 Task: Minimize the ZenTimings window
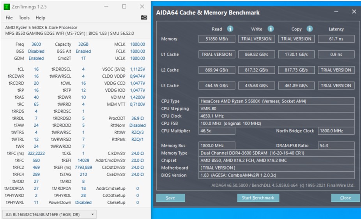pos(106,7)
